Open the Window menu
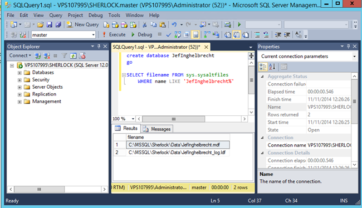362x208 pixels. 135,16
